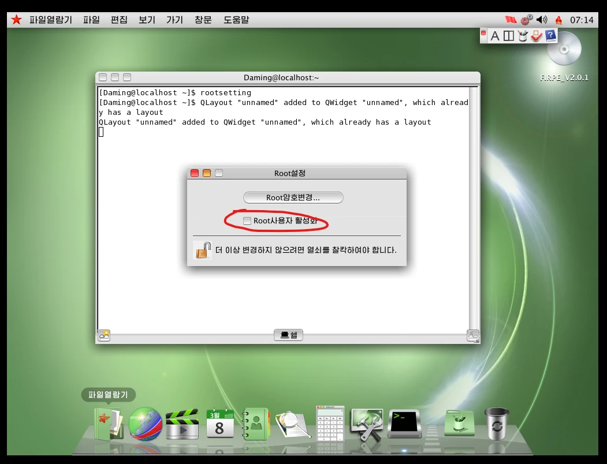Click the Root암호변경... button

click(x=293, y=197)
